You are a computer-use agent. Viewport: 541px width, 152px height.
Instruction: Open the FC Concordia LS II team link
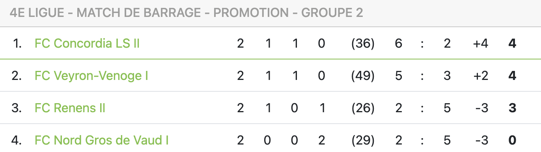(x=87, y=43)
